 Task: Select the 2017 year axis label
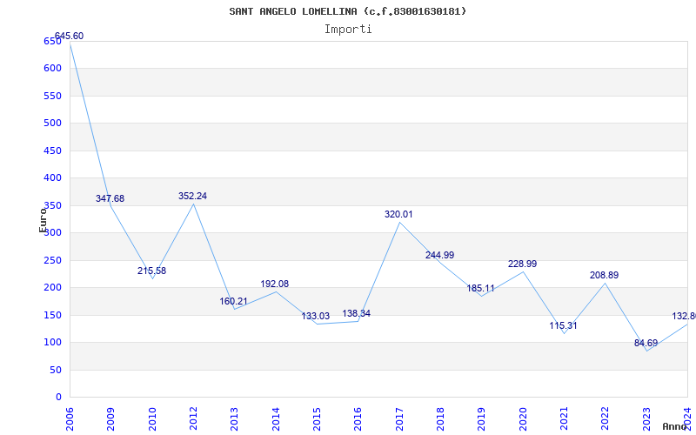(x=399, y=419)
